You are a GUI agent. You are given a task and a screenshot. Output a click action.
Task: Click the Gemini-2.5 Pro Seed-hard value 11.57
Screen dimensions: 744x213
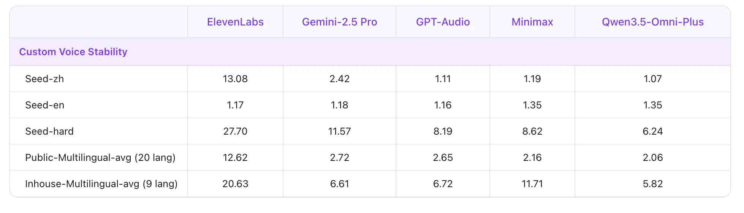339,131
